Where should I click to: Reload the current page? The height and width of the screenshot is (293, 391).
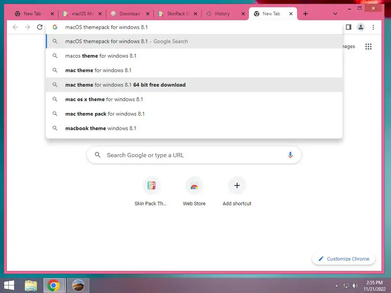pyautogui.click(x=40, y=27)
